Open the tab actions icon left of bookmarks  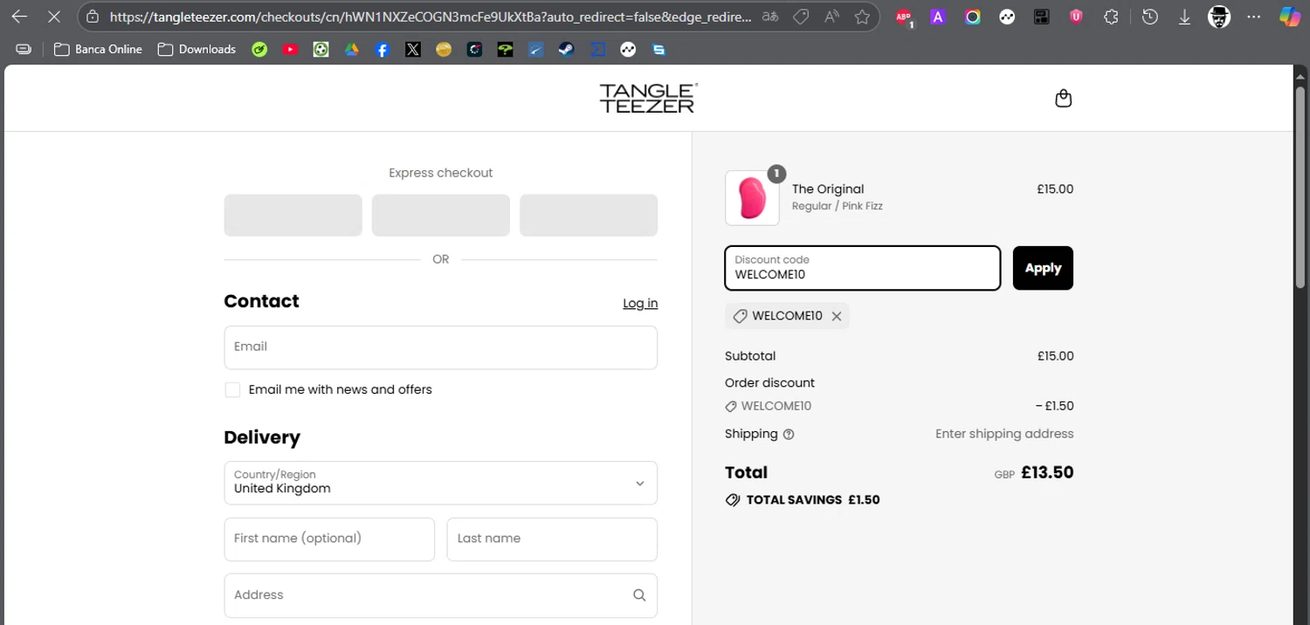click(24, 50)
